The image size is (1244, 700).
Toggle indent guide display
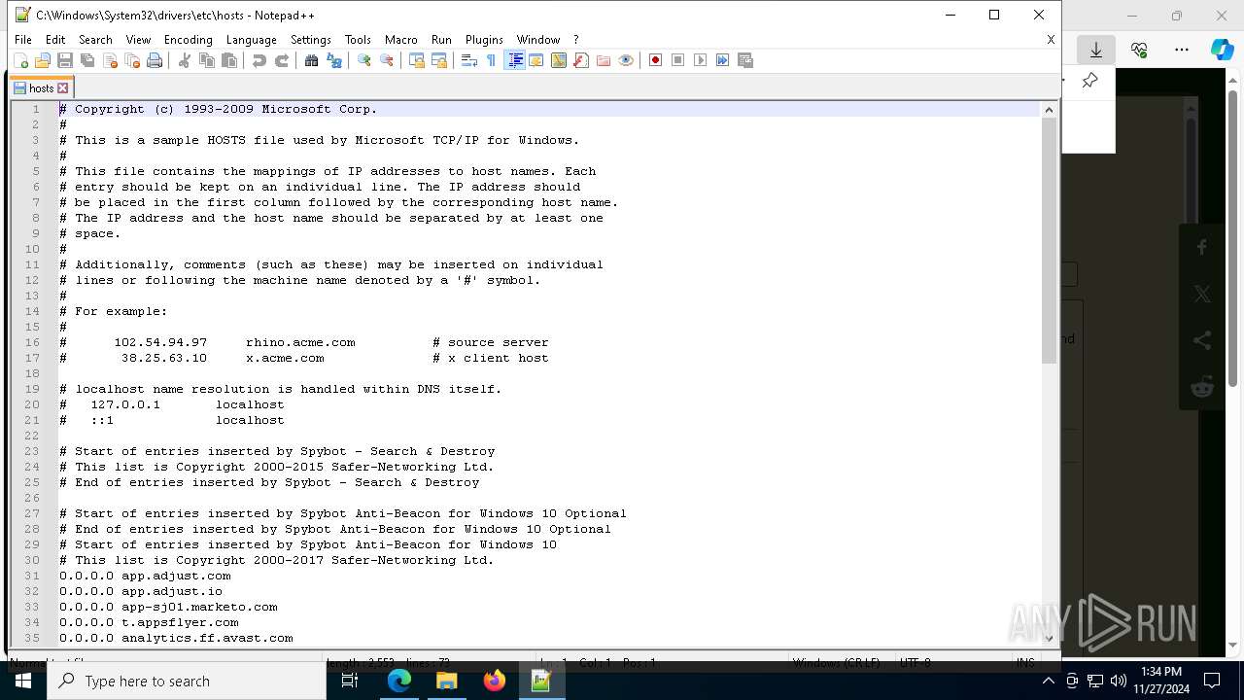514,60
